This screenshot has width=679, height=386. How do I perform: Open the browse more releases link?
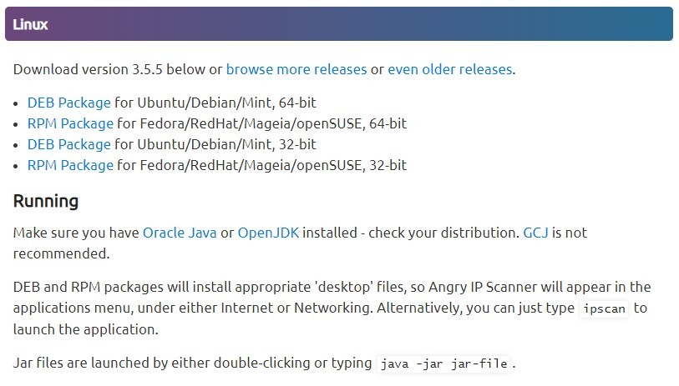[296, 69]
